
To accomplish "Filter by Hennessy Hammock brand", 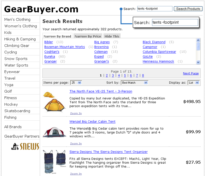I will coord(158,61).
